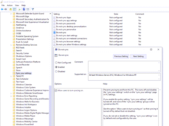Click folder icon next to Store
The width and height of the screenshot is (169, 126).
14,70
